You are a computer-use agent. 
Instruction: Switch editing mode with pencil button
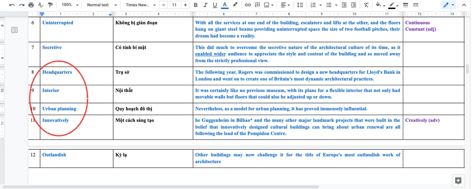tap(446, 5)
